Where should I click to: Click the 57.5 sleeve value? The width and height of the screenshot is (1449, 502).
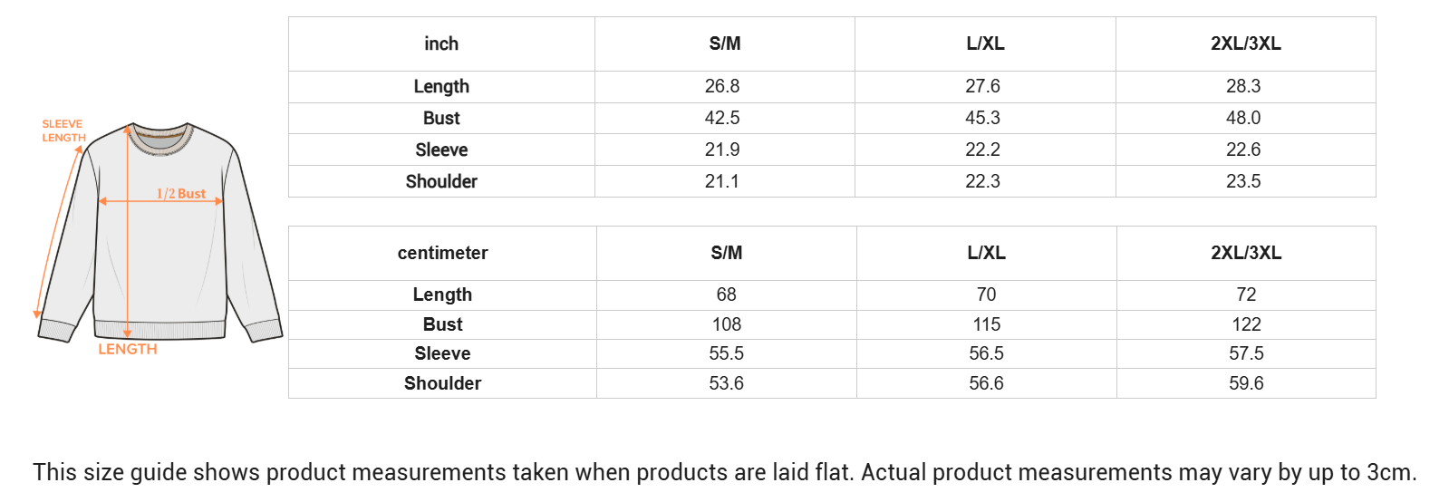coord(1246,353)
